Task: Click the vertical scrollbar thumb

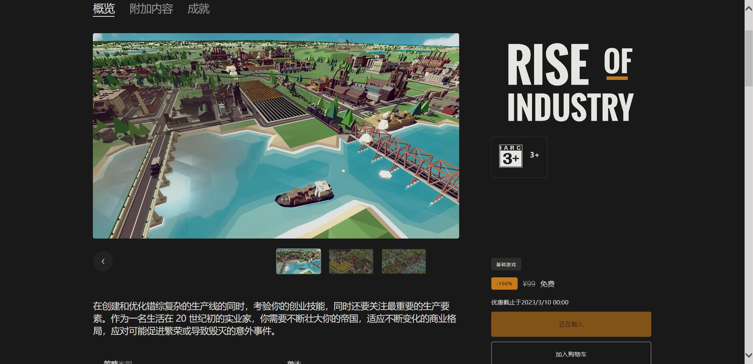Action: tap(749, 58)
